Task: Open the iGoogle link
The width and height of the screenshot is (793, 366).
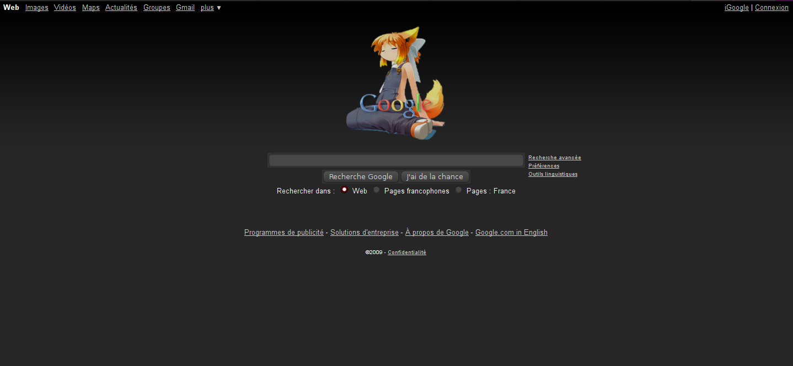Action: (x=737, y=8)
